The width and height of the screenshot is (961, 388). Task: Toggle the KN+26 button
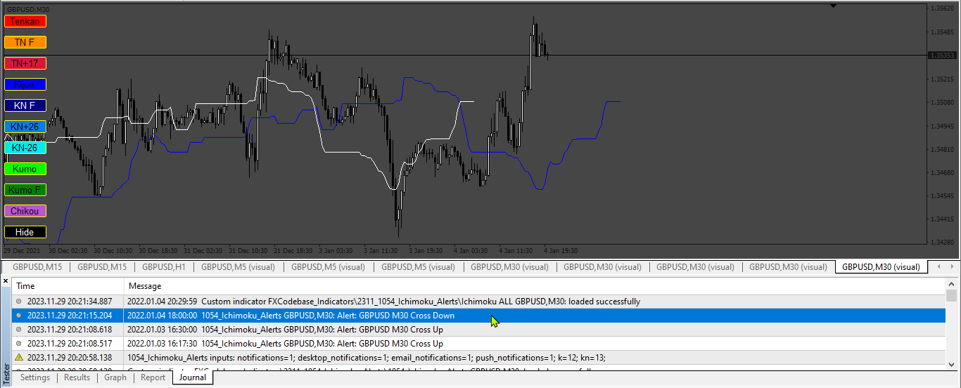25,127
